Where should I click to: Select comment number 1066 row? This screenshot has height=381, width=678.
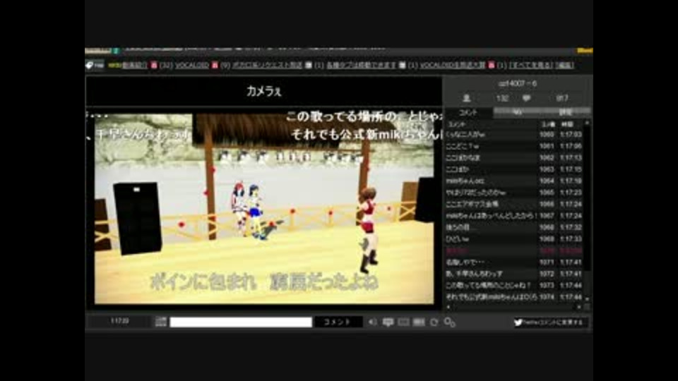pos(514,205)
